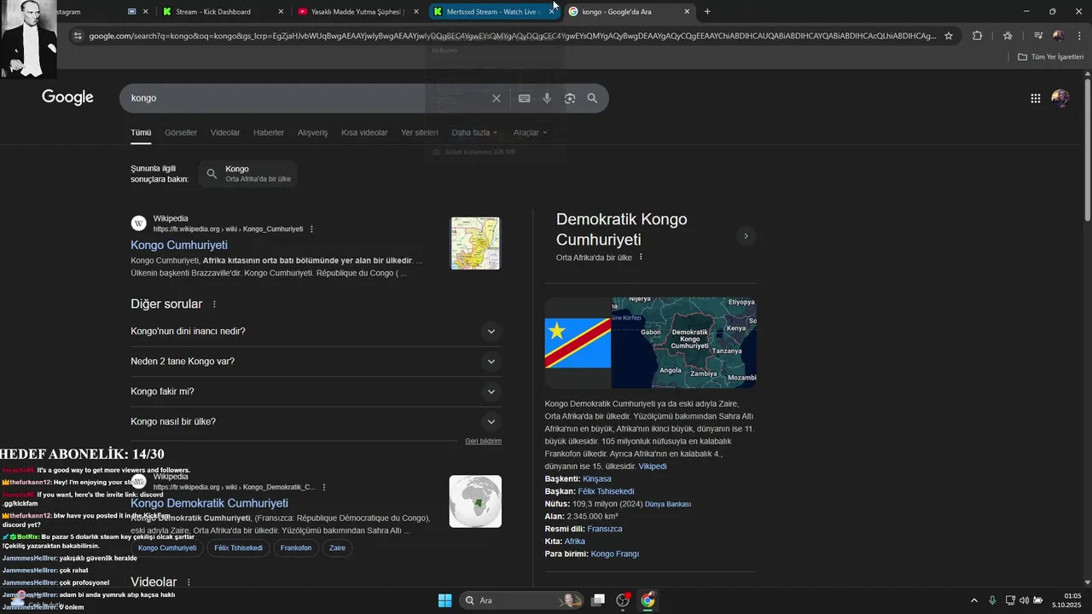Open the Google apps grid
This screenshot has height=614, width=1092.
1036,98
